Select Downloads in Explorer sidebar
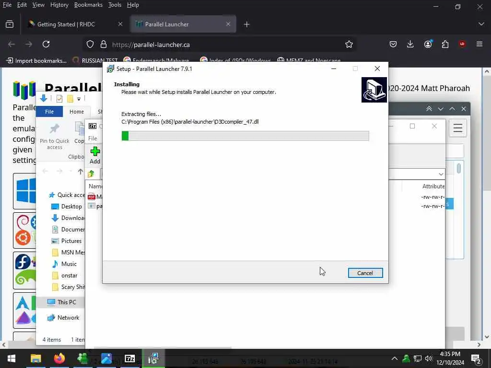 (x=68, y=218)
